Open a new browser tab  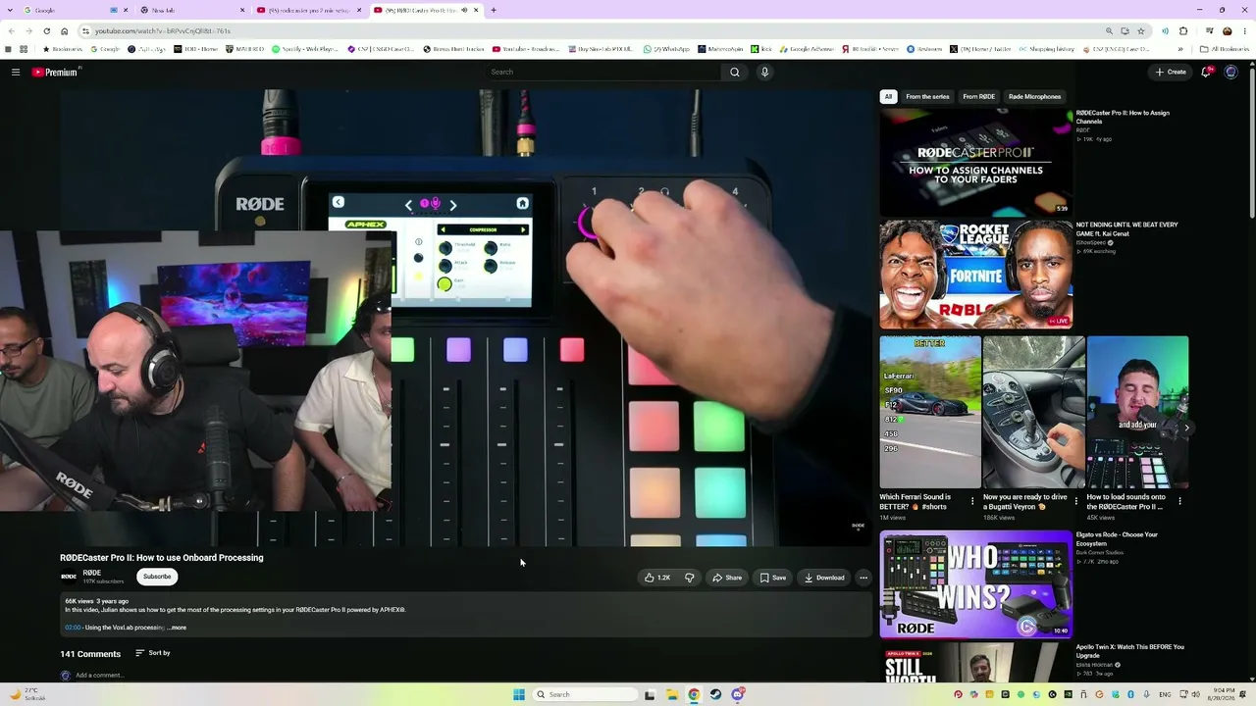click(x=494, y=10)
